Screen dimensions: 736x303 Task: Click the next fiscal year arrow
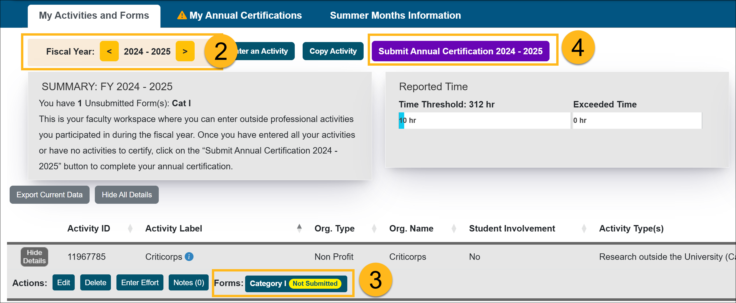[x=185, y=51]
